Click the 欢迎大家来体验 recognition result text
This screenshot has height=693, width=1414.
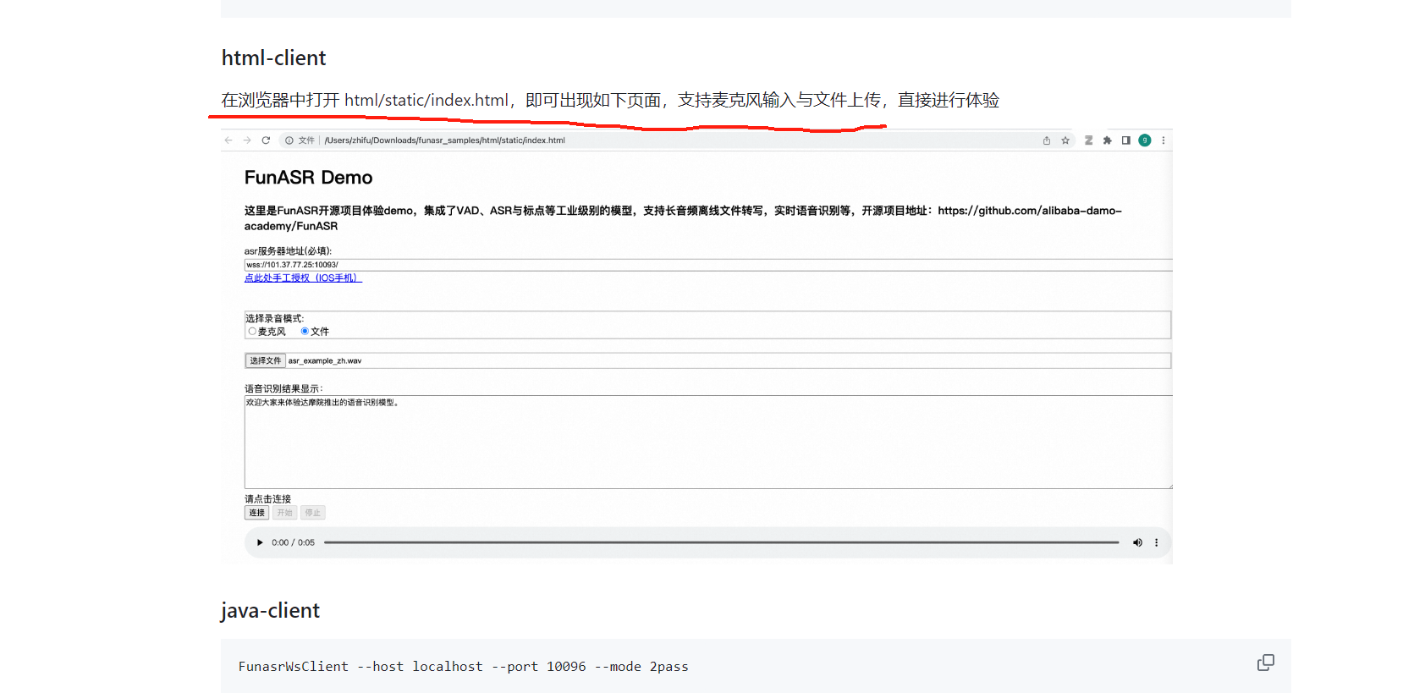point(322,403)
